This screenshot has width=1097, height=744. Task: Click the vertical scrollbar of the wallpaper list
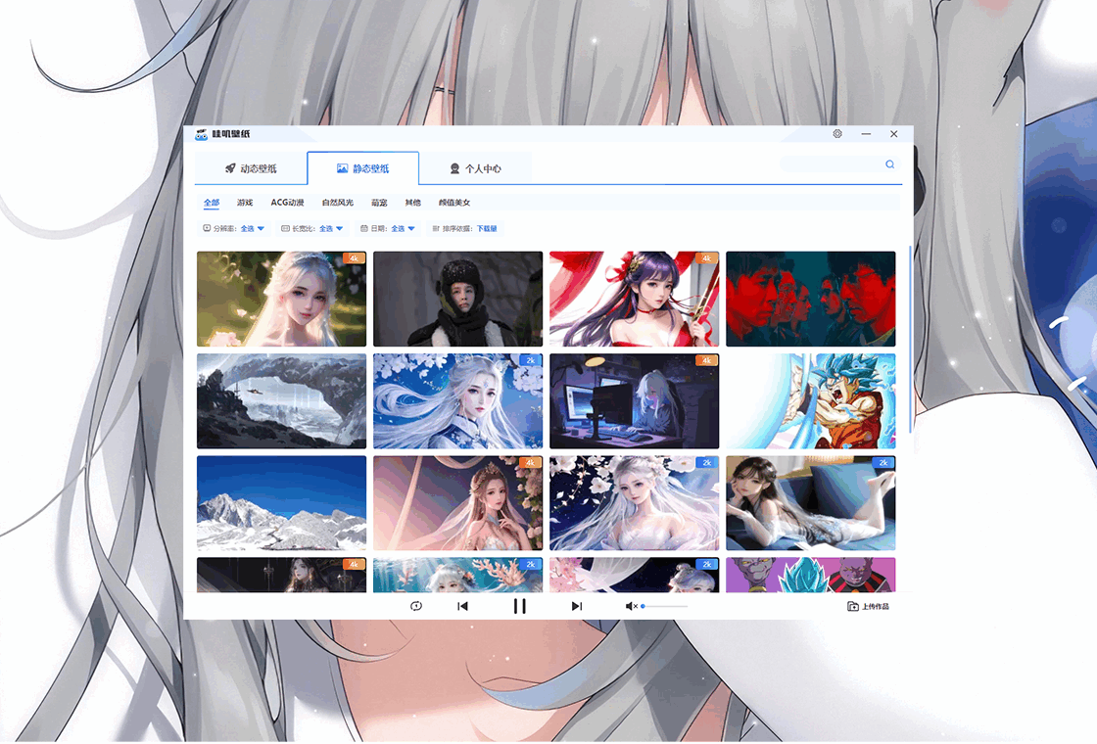pyautogui.click(x=910, y=339)
